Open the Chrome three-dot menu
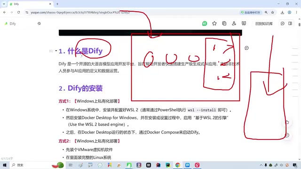301x169 pixels. click(x=296, y=12)
